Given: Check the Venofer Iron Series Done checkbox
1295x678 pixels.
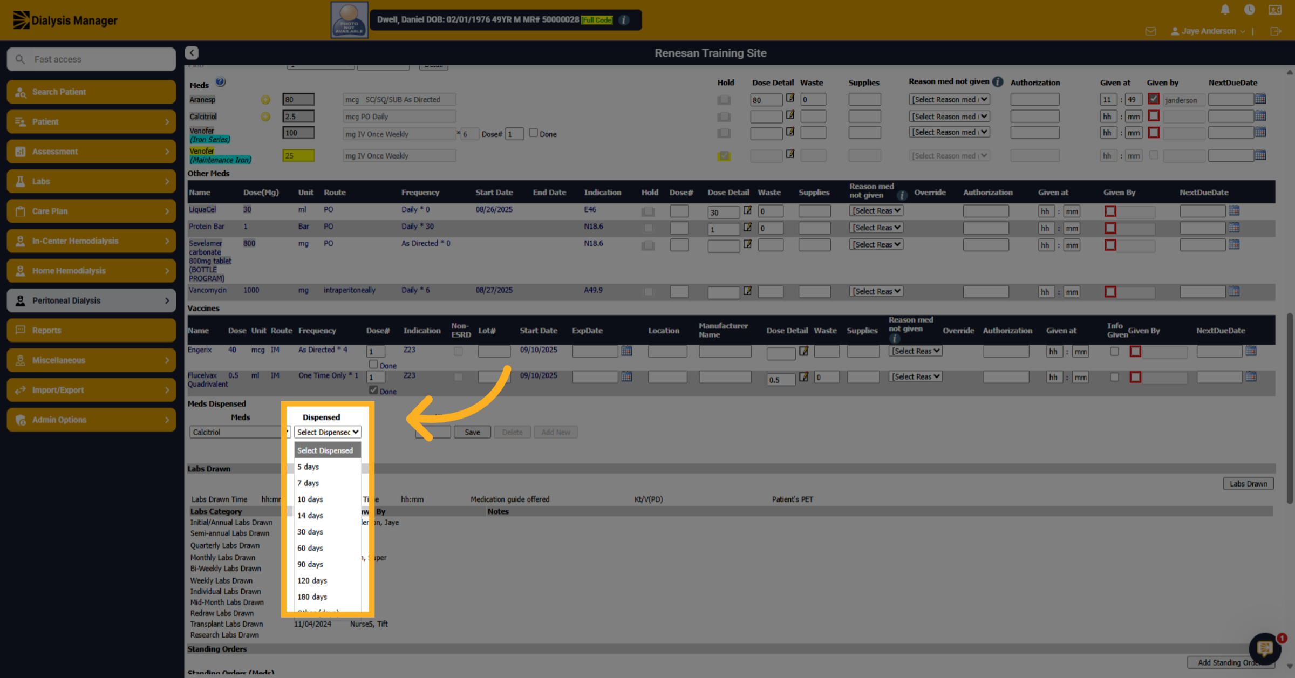Looking at the screenshot, I should coord(533,133).
